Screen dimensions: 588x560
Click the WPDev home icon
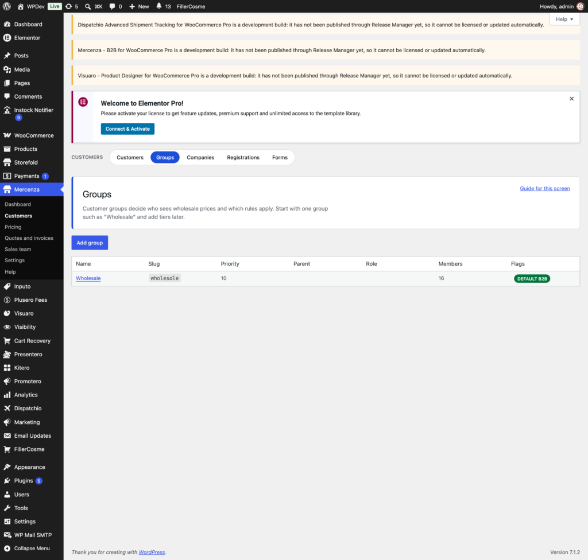21,6
